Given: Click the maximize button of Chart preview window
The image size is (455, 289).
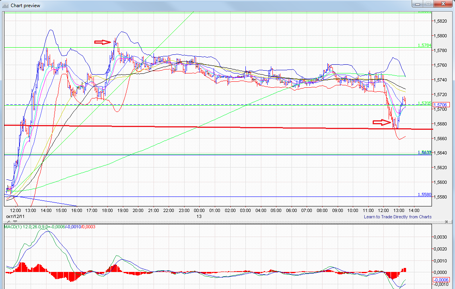Looking at the screenshot, I should click(x=428, y=4).
